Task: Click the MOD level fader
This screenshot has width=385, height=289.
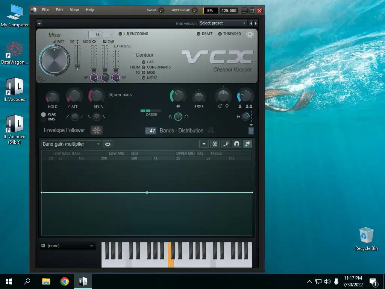Action: [94, 58]
